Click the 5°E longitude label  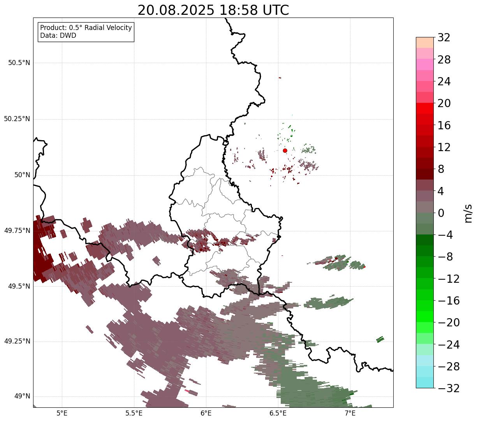pos(62,413)
